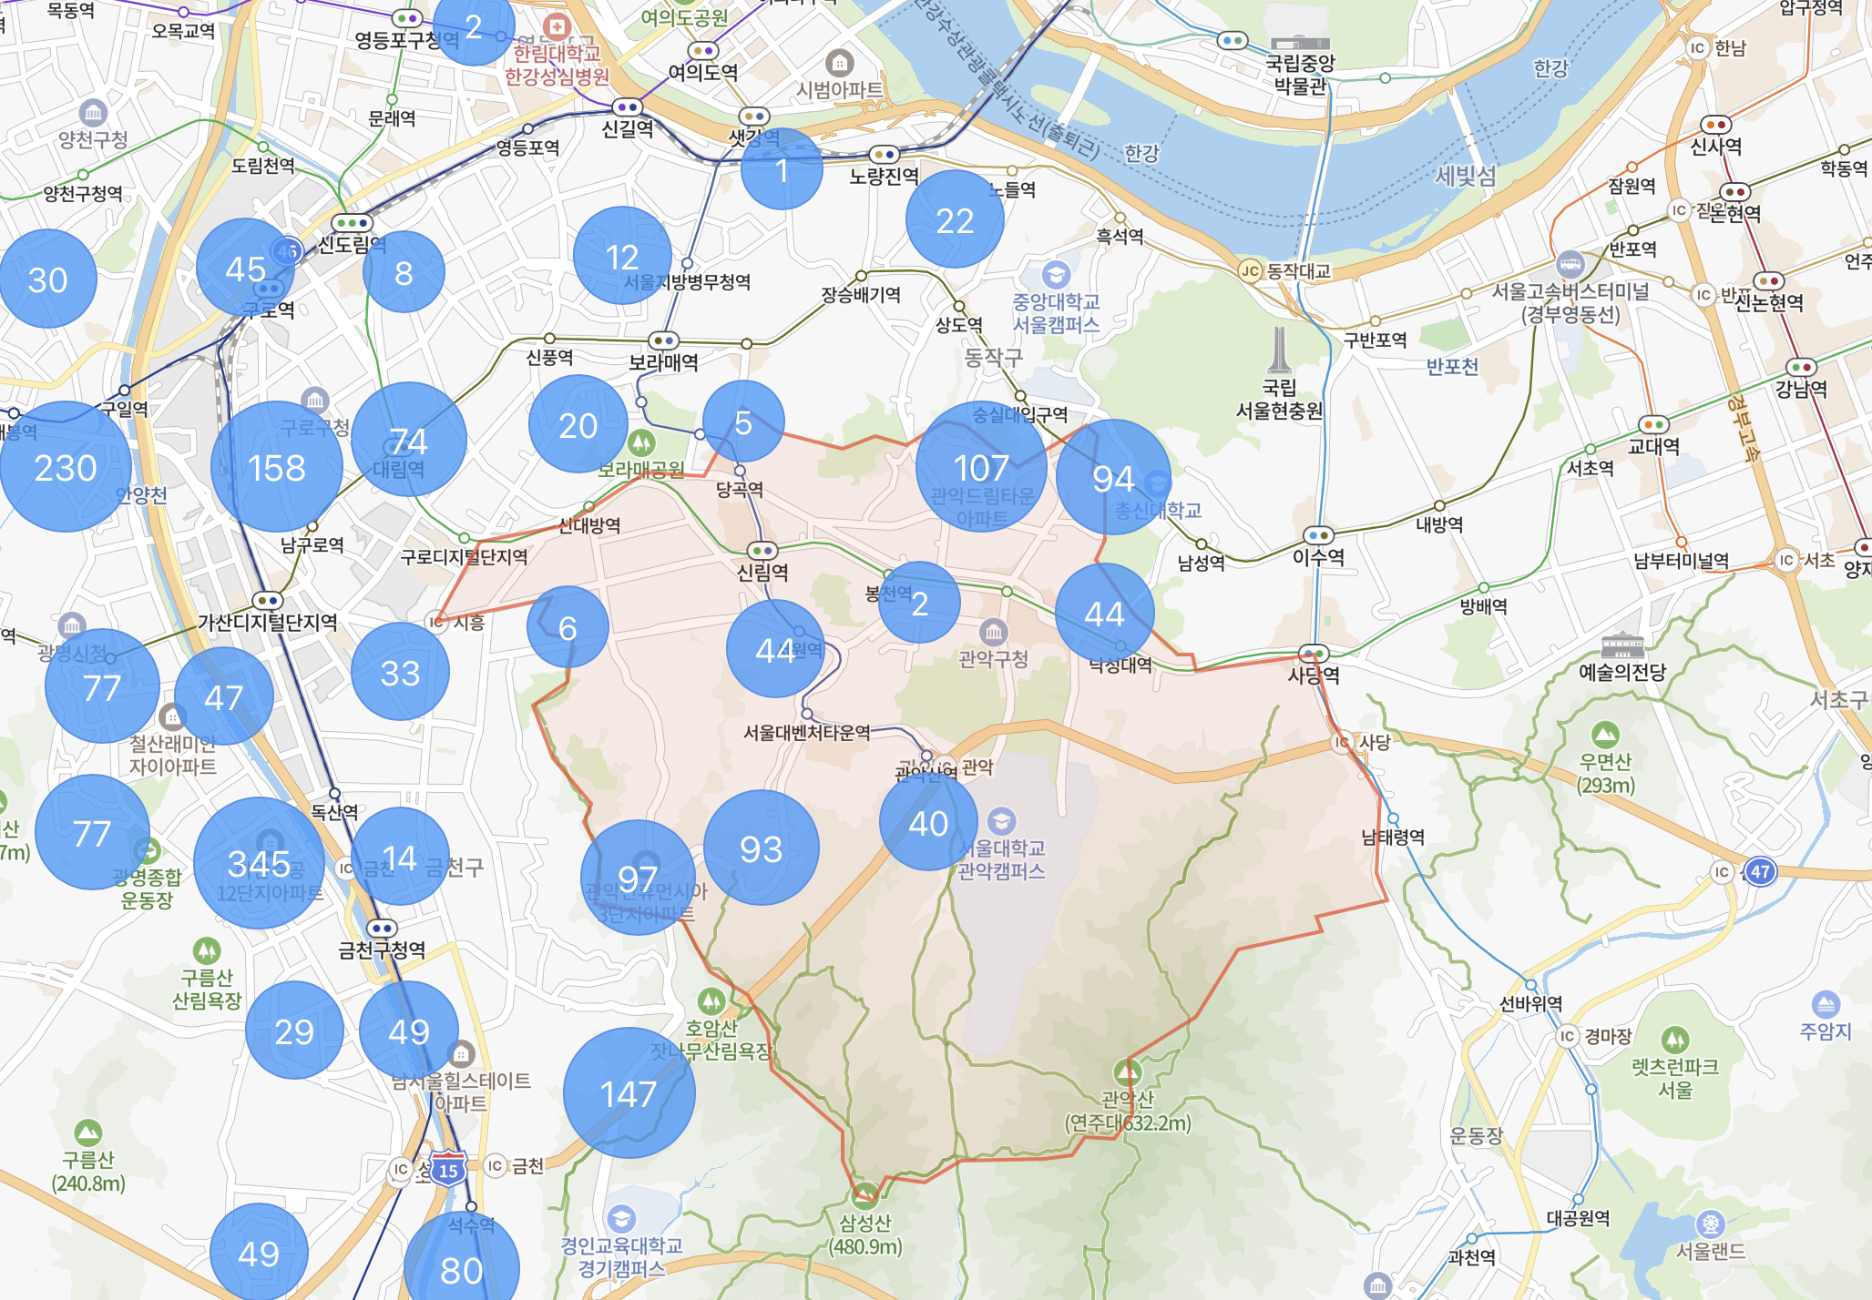Viewport: 1872px width, 1300px height.
Task: Click the 선바위역 station label
Action: point(1531,1003)
